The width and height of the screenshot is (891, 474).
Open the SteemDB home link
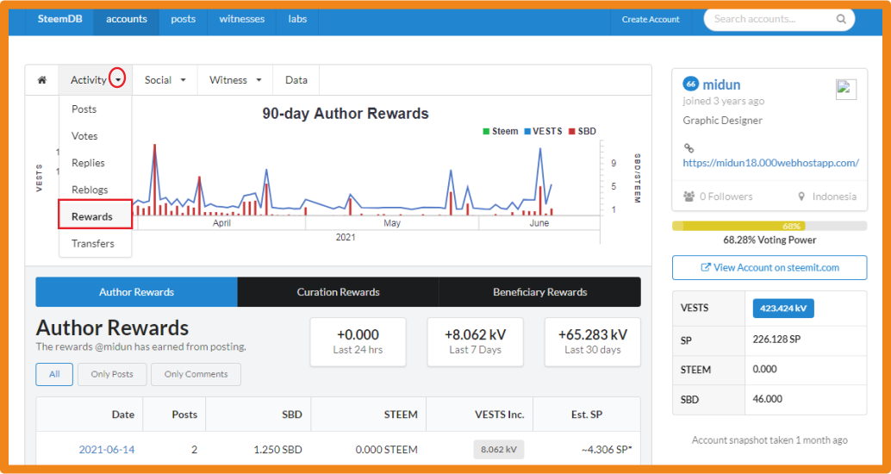point(59,19)
